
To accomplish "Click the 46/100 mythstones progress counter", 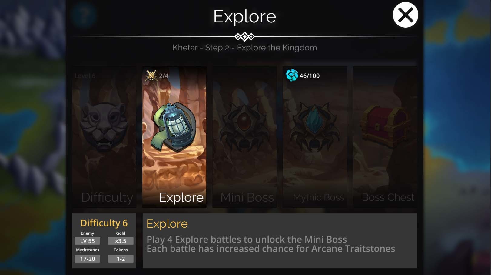I will 310,76.
